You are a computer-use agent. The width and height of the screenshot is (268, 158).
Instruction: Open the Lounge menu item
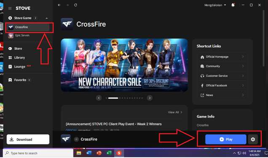19,67
